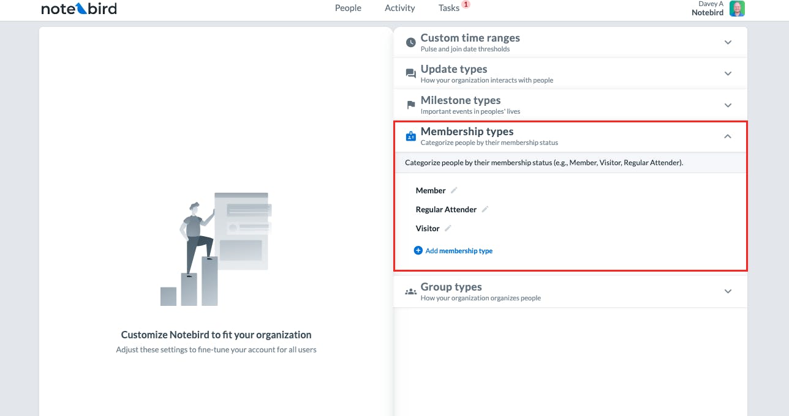Select the Member membership type
789x416 pixels.
pyautogui.click(x=431, y=190)
